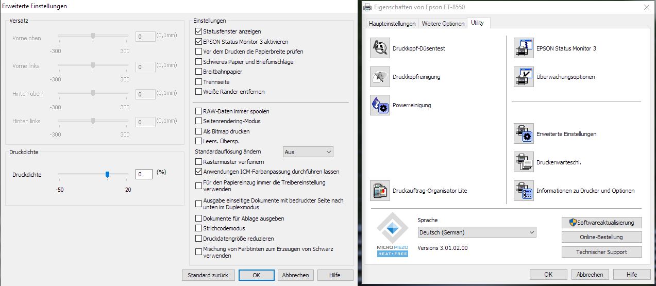
Task: Open Technischer Support button
Action: pyautogui.click(x=602, y=252)
